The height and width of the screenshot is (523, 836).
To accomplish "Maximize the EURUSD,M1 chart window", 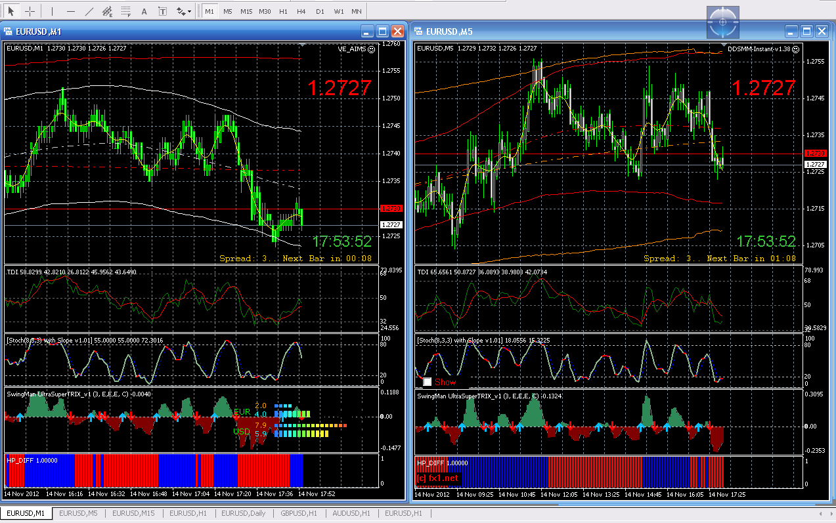I will click(x=383, y=31).
